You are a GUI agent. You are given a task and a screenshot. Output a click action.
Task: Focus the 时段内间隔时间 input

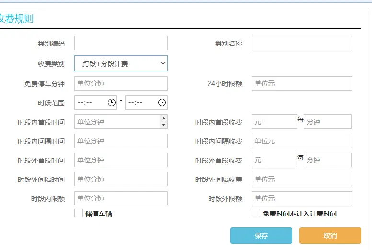[x=121, y=141]
